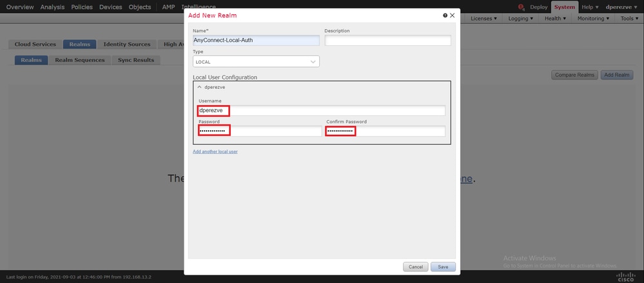The height and width of the screenshot is (283, 644).
Task: Open the Type dropdown showing LOCAL
Action: 256,62
